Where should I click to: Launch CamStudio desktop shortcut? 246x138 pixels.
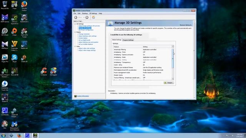[x=5, y=112]
